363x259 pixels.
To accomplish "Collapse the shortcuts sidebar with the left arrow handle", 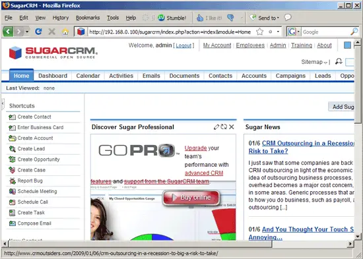I will coord(3,104).
